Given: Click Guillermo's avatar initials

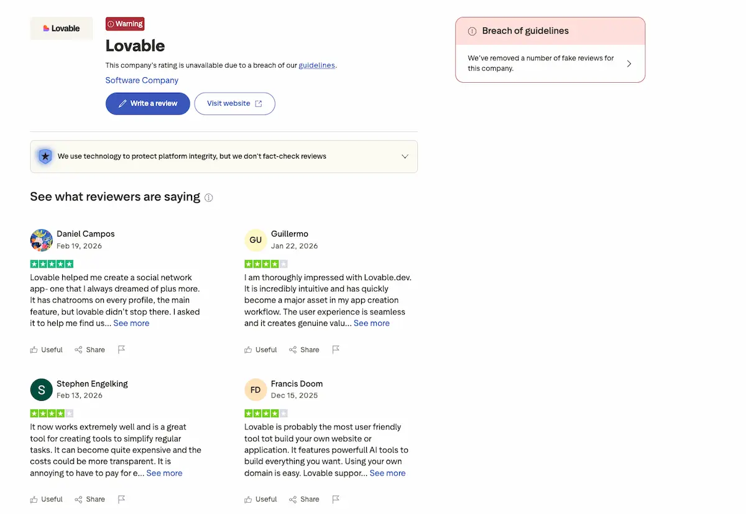Looking at the screenshot, I should 256,240.
